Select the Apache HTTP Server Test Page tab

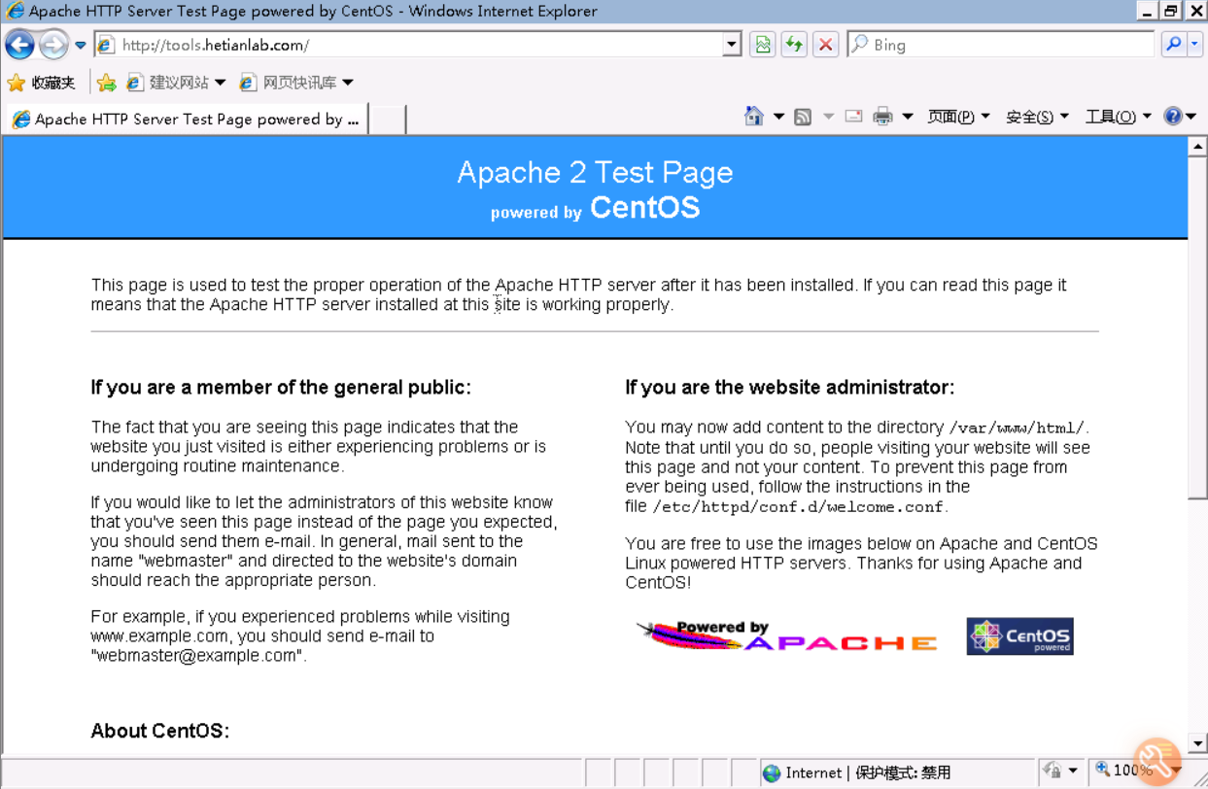[x=187, y=120]
